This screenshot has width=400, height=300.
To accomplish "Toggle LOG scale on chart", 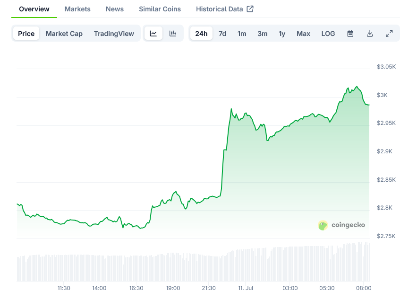I will pyautogui.click(x=328, y=34).
